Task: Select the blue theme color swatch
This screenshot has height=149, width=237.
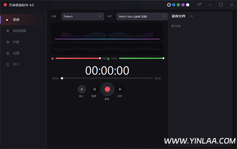Action: pos(174,5)
